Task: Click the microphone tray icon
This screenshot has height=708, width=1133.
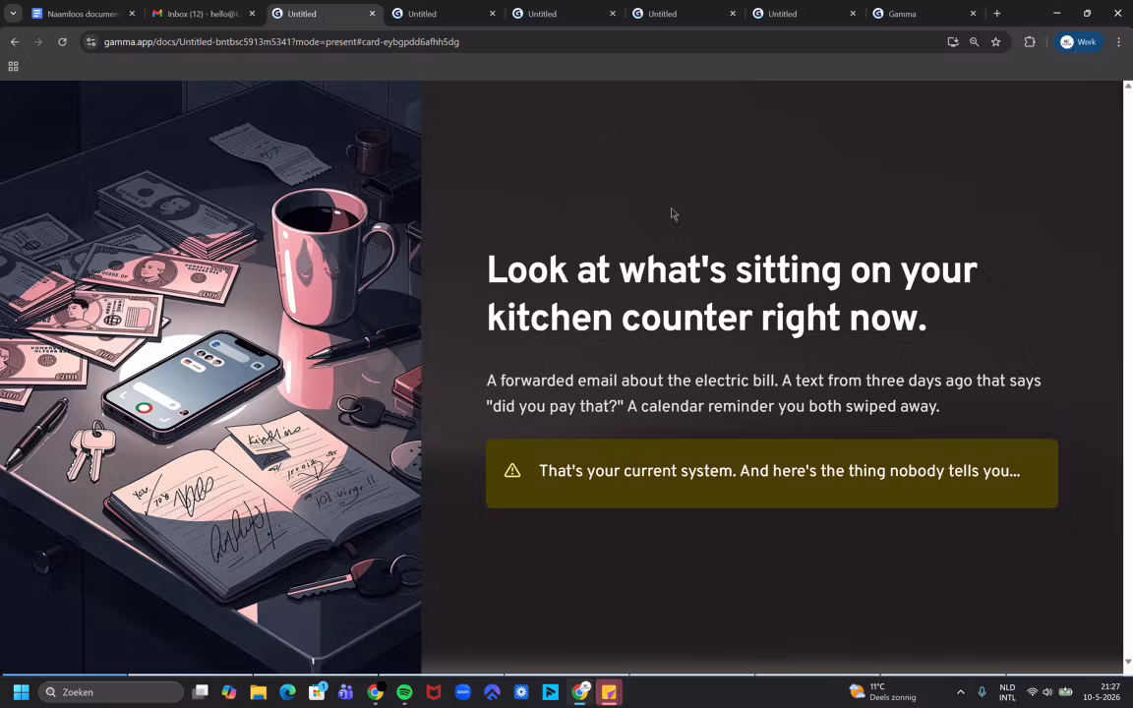Action: pos(982,692)
